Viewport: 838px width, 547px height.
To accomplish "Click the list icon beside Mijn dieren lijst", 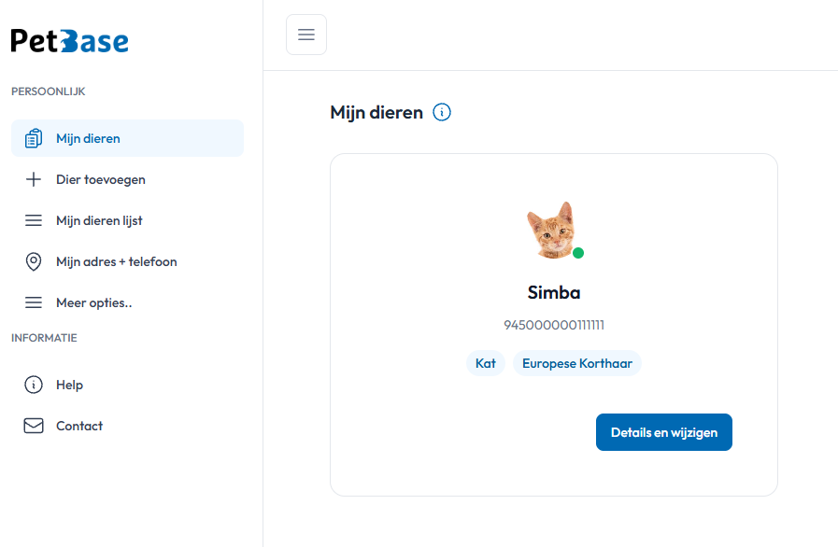I will (34, 220).
